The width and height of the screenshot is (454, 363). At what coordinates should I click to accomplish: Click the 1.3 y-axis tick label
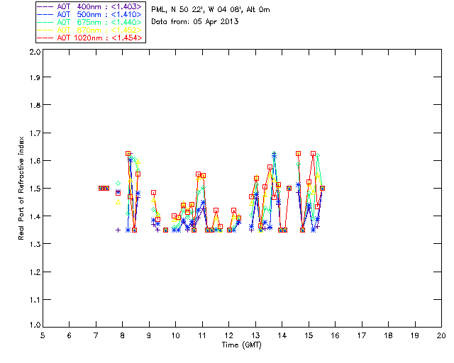click(x=35, y=244)
